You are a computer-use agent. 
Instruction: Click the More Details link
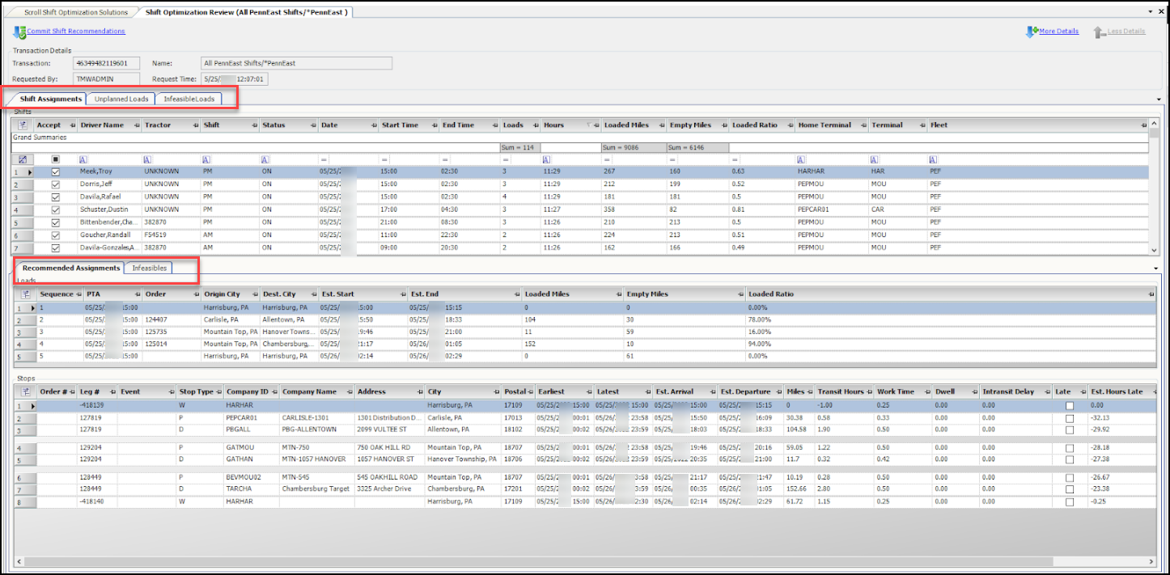point(1058,32)
